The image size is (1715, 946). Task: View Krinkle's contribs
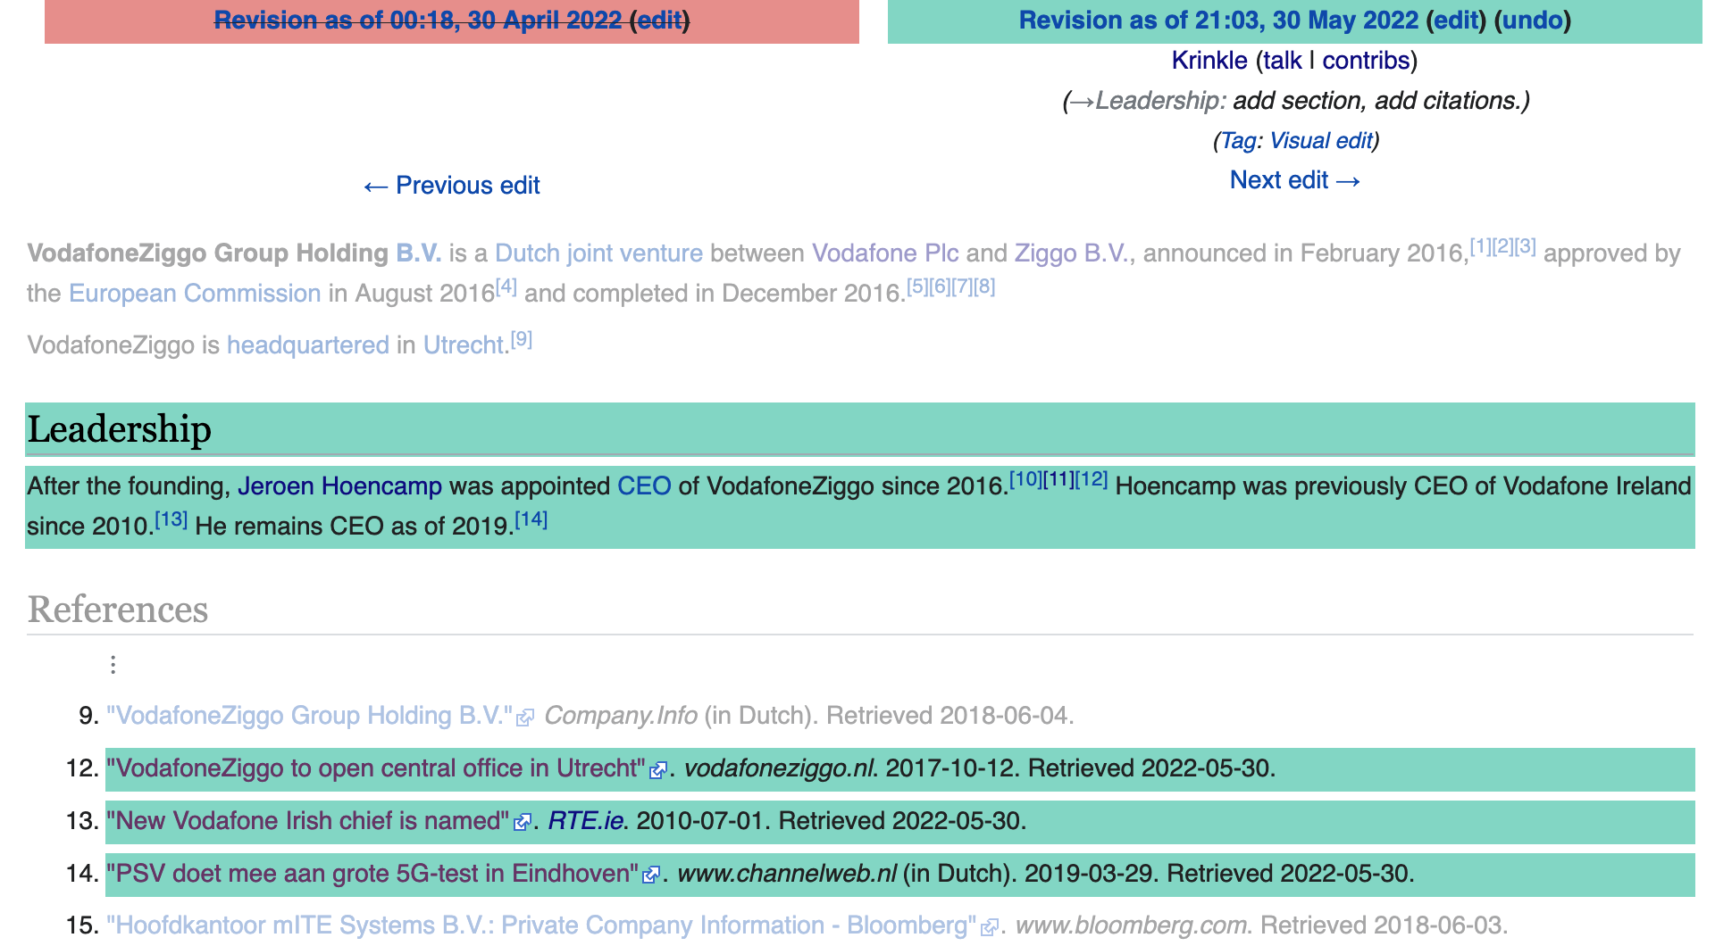(x=1366, y=60)
